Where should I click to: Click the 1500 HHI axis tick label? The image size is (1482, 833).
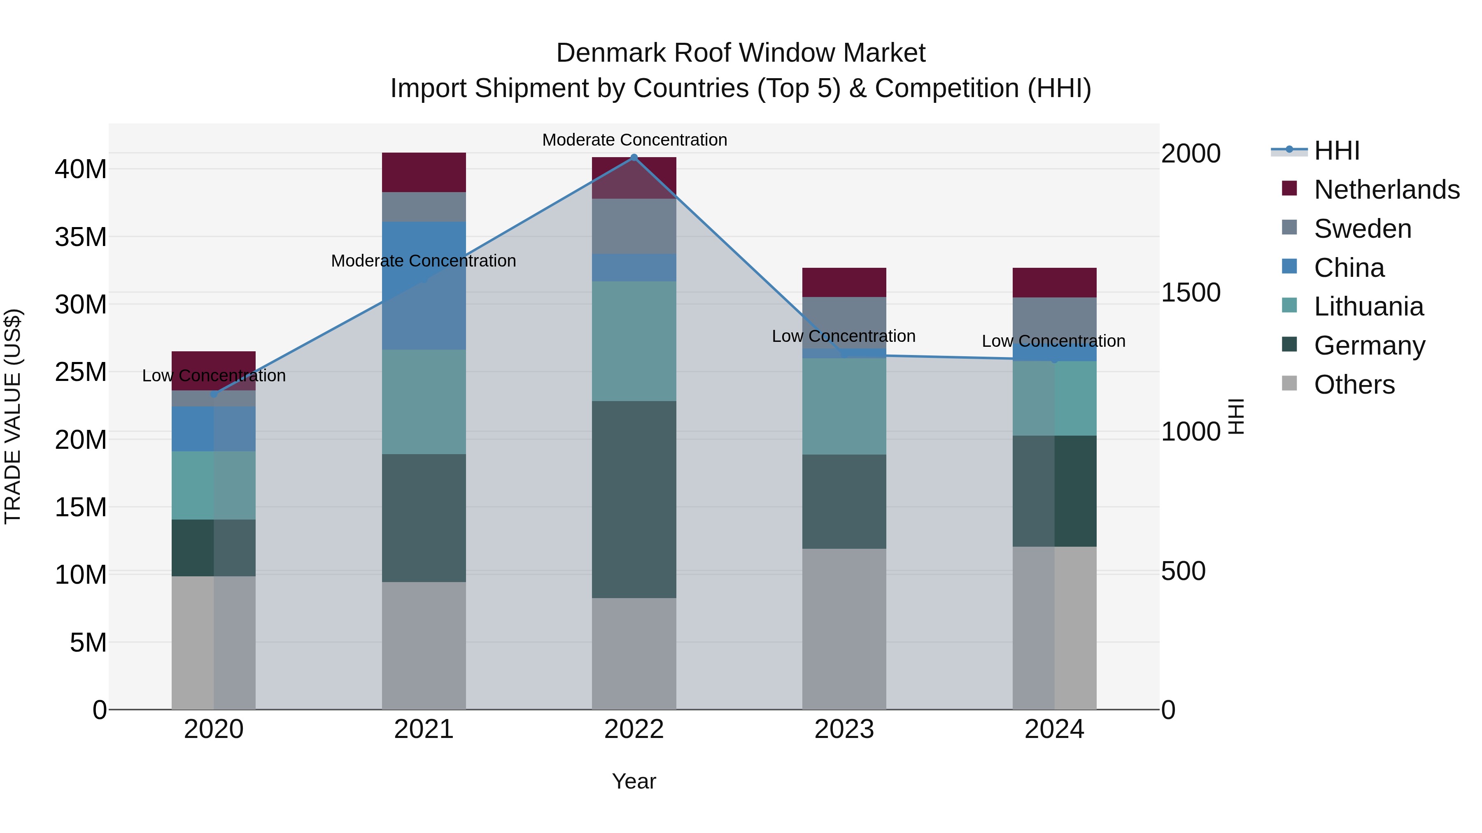tap(1190, 292)
